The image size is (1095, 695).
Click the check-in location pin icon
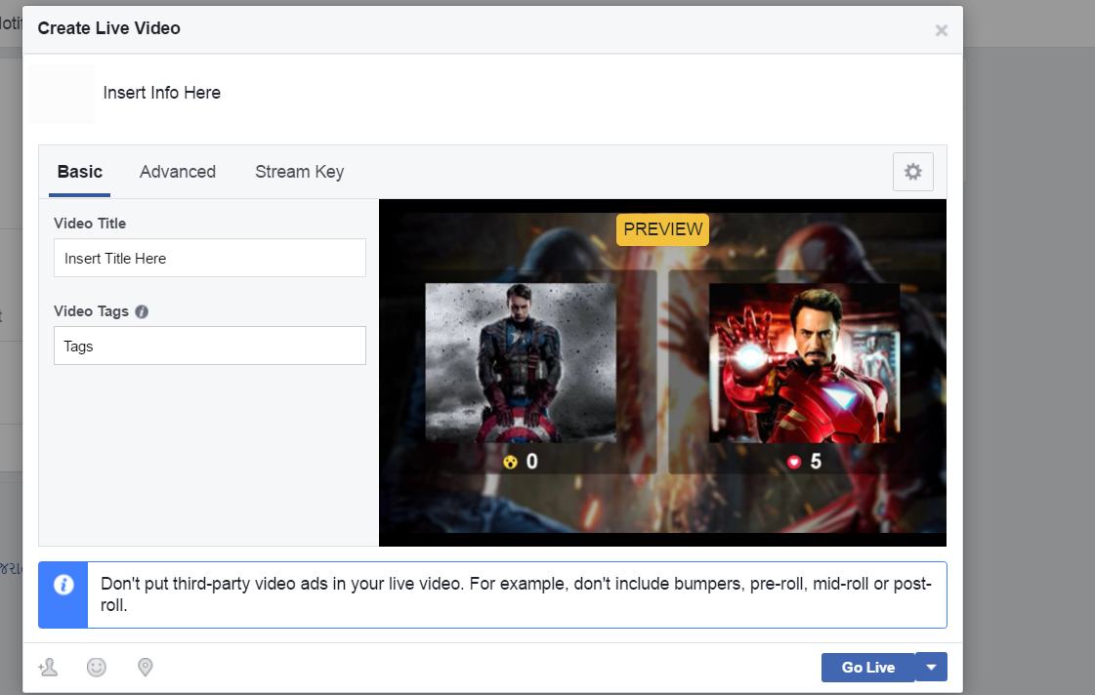(x=145, y=667)
